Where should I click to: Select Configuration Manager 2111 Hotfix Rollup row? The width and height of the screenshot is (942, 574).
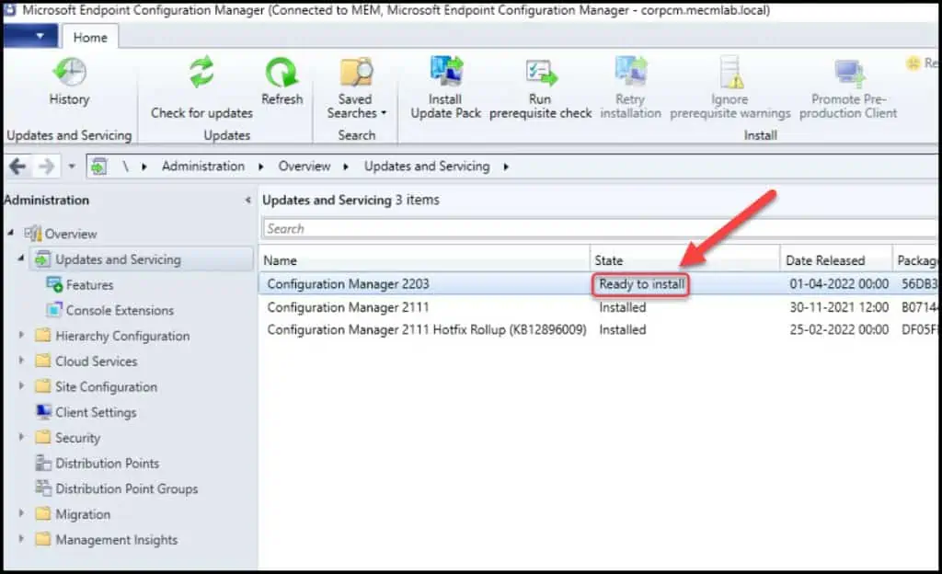tap(598, 329)
